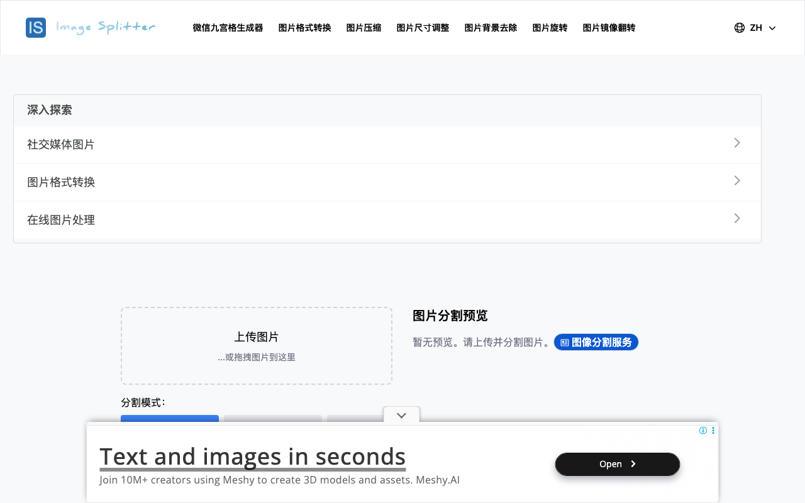Go to 图片压缩 page
The image size is (805, 503).
pos(364,28)
